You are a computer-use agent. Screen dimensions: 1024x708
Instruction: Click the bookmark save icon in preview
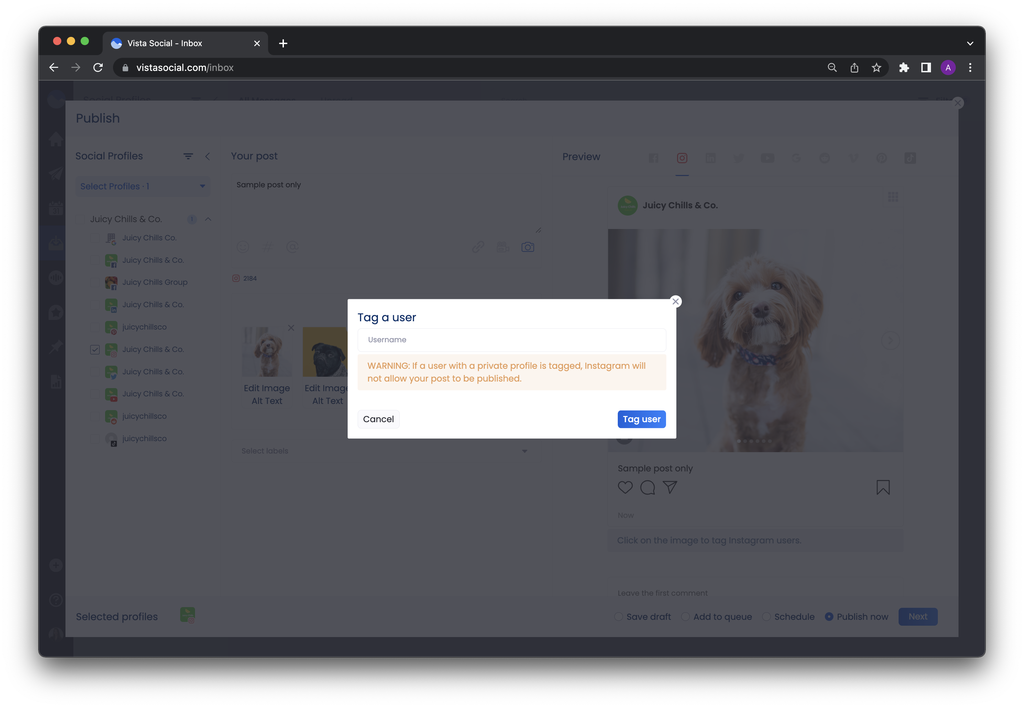(883, 488)
